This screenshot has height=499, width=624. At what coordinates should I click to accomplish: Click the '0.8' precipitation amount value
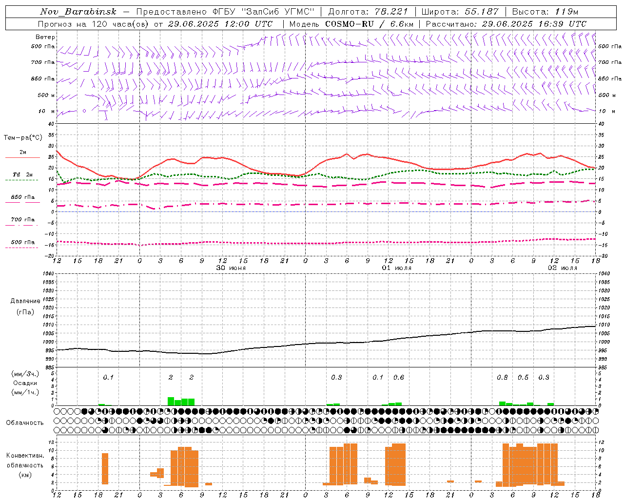click(x=502, y=378)
